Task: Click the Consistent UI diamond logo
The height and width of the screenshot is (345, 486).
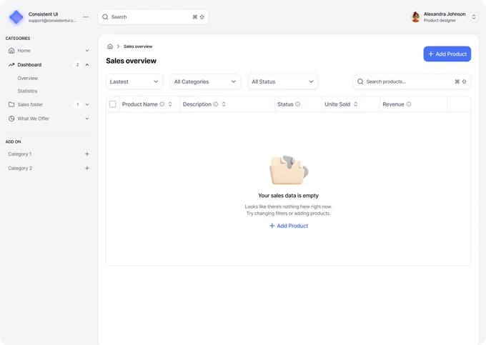Action: (x=16, y=17)
